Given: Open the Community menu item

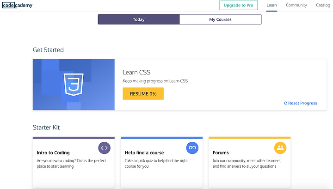Looking at the screenshot, I should tap(296, 5).
